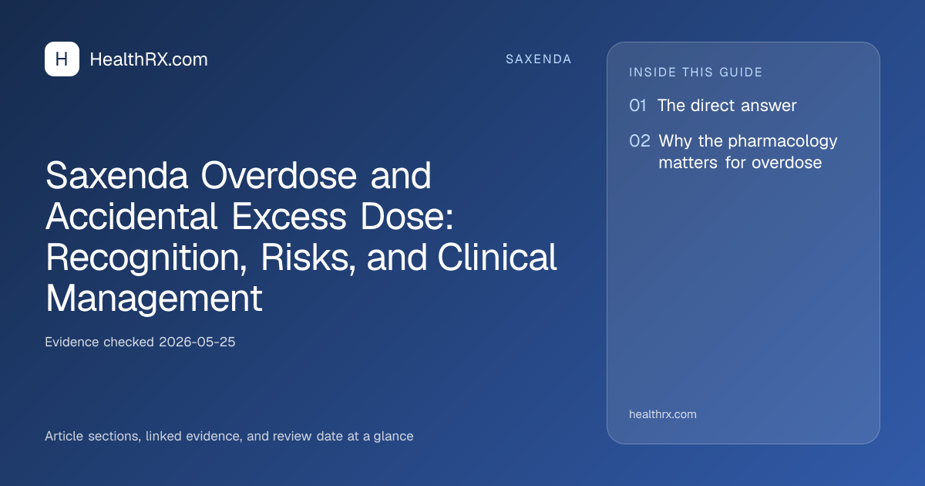Click the '01' section number

[637, 106]
